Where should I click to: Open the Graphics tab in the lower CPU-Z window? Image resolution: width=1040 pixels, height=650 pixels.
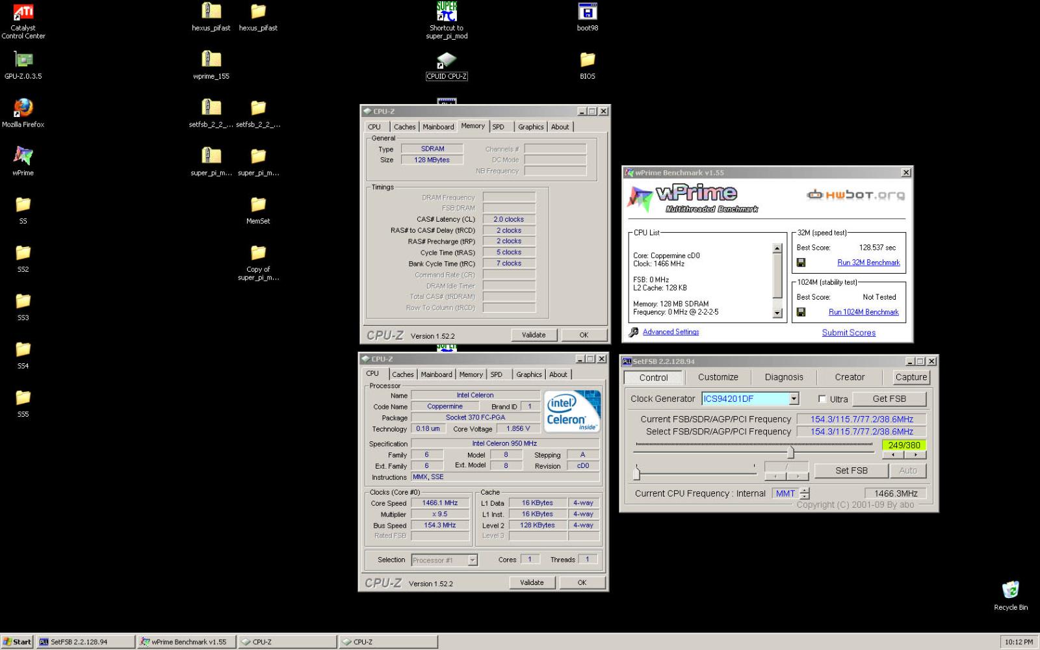pyautogui.click(x=529, y=374)
